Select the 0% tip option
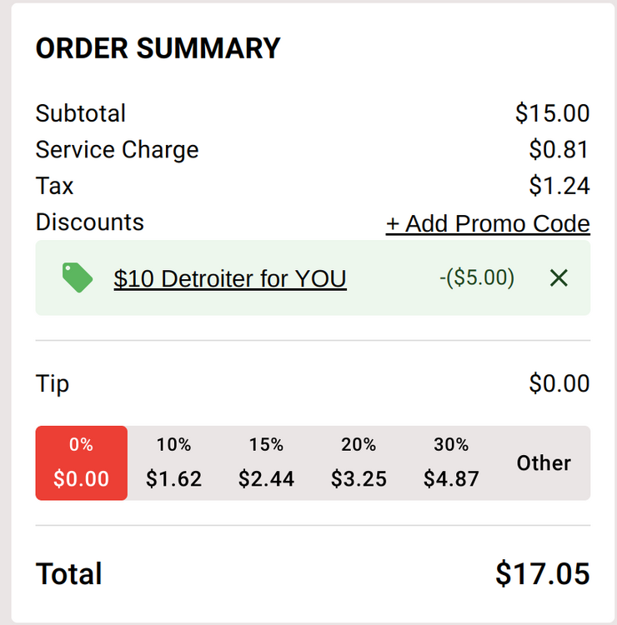This screenshot has height=625, width=617. [82, 462]
